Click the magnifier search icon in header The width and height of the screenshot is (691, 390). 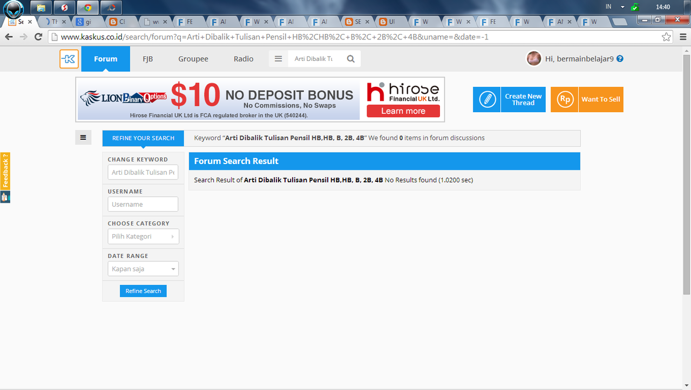(351, 59)
